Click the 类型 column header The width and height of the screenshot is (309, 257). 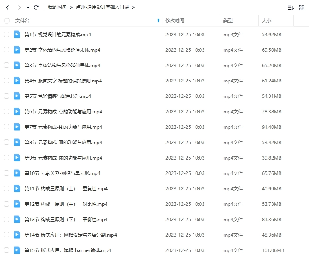tap(228, 21)
